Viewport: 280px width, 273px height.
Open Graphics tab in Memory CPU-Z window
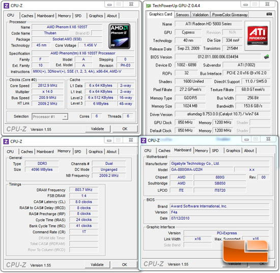(96, 151)
